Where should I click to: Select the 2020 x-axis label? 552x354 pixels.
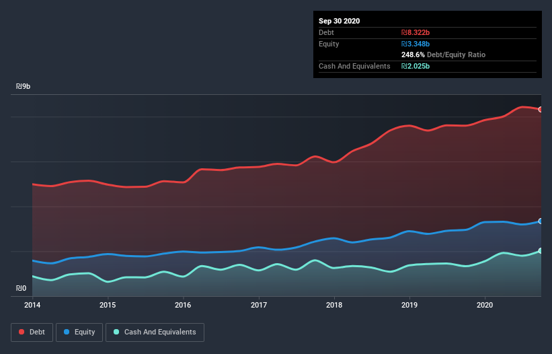(x=485, y=305)
